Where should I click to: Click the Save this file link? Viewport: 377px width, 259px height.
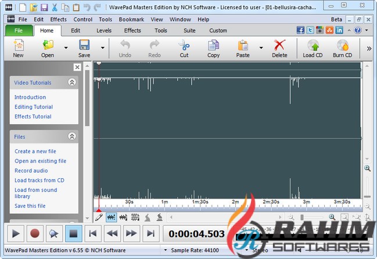click(30, 206)
